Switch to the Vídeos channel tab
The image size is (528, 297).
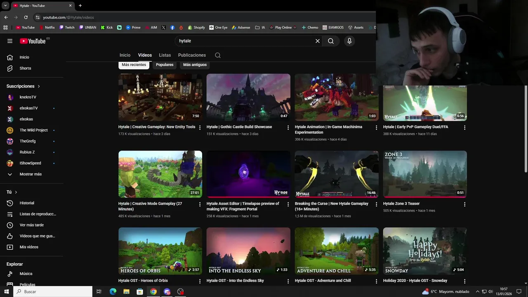(145, 55)
